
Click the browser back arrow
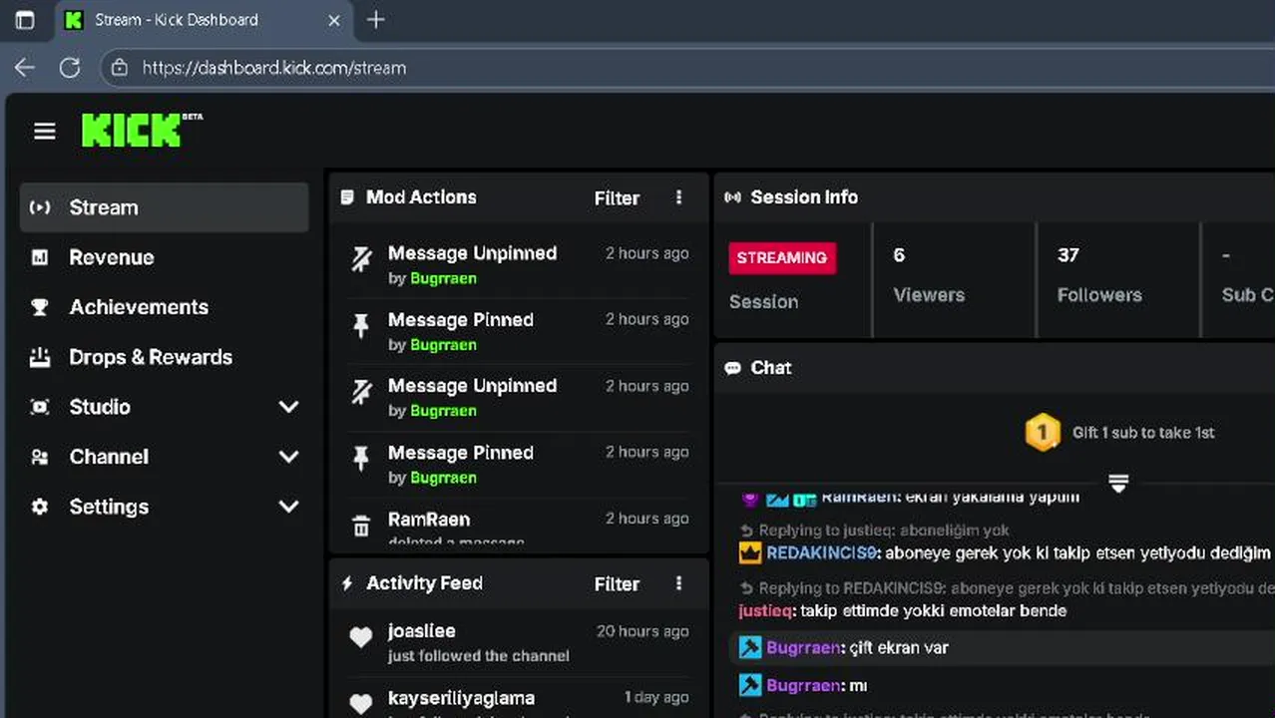pyautogui.click(x=25, y=68)
